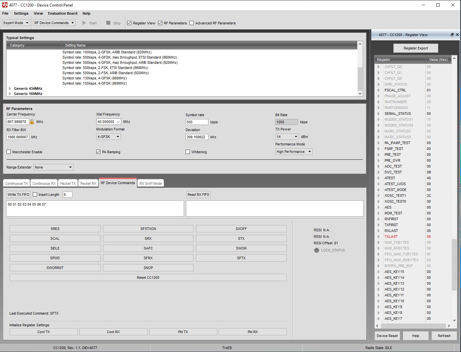Click Reset CC1200 button
The width and height of the screenshot is (461, 352).
tap(148, 278)
